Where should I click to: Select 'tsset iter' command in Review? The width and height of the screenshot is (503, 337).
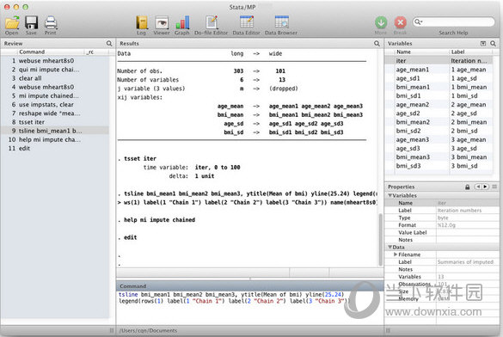[55, 122]
